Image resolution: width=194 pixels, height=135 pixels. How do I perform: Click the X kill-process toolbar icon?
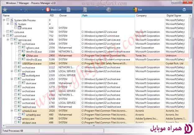click(26, 10)
